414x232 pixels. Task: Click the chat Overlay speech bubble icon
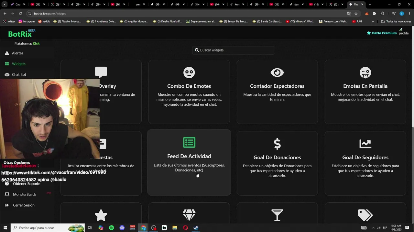pyautogui.click(x=101, y=72)
